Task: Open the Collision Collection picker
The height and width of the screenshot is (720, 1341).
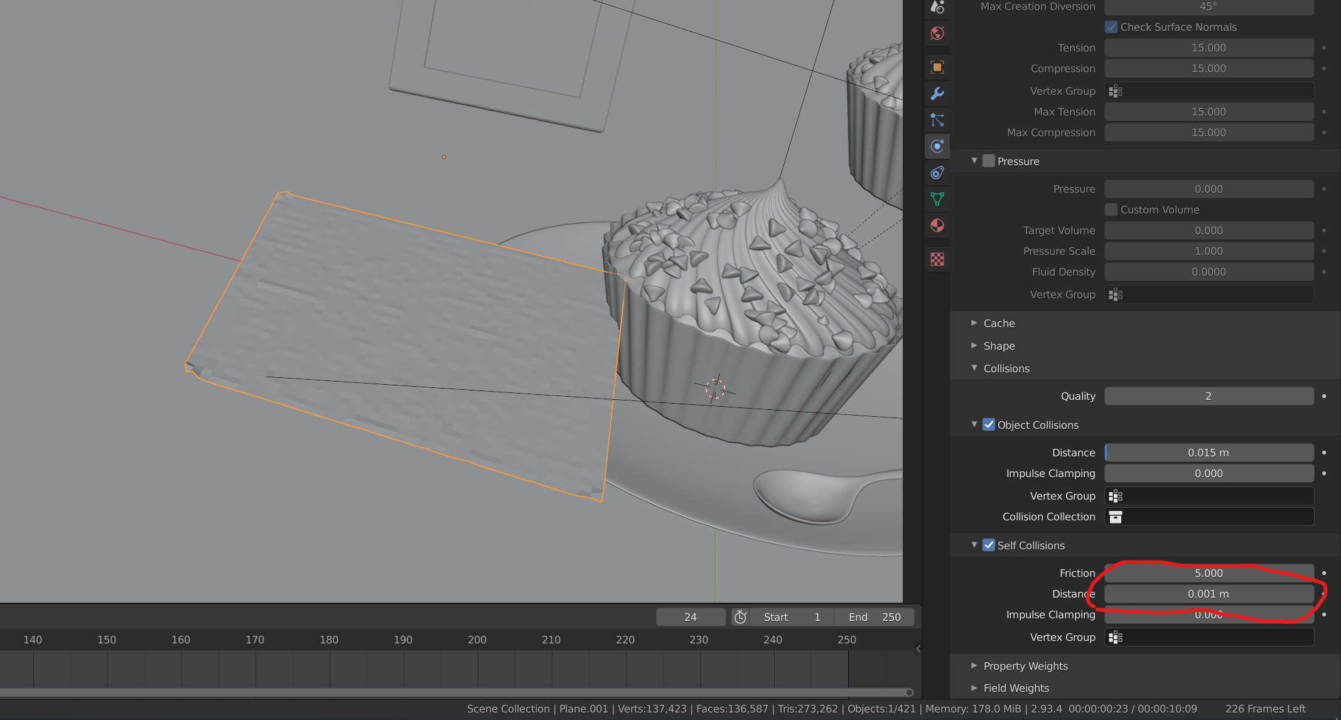Action: tap(1116, 516)
